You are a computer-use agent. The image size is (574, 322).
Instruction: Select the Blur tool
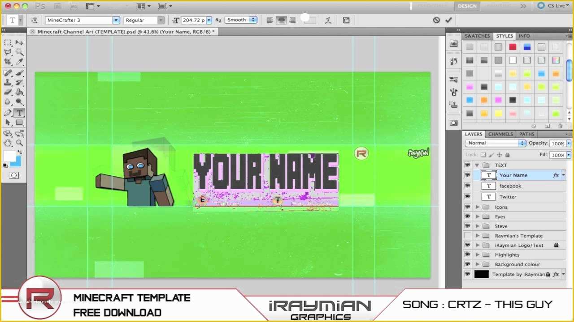tap(8, 102)
